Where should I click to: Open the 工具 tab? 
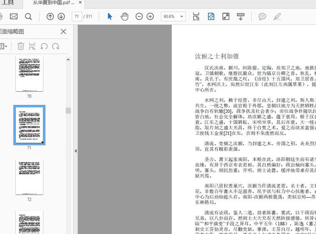[x=7, y=3]
